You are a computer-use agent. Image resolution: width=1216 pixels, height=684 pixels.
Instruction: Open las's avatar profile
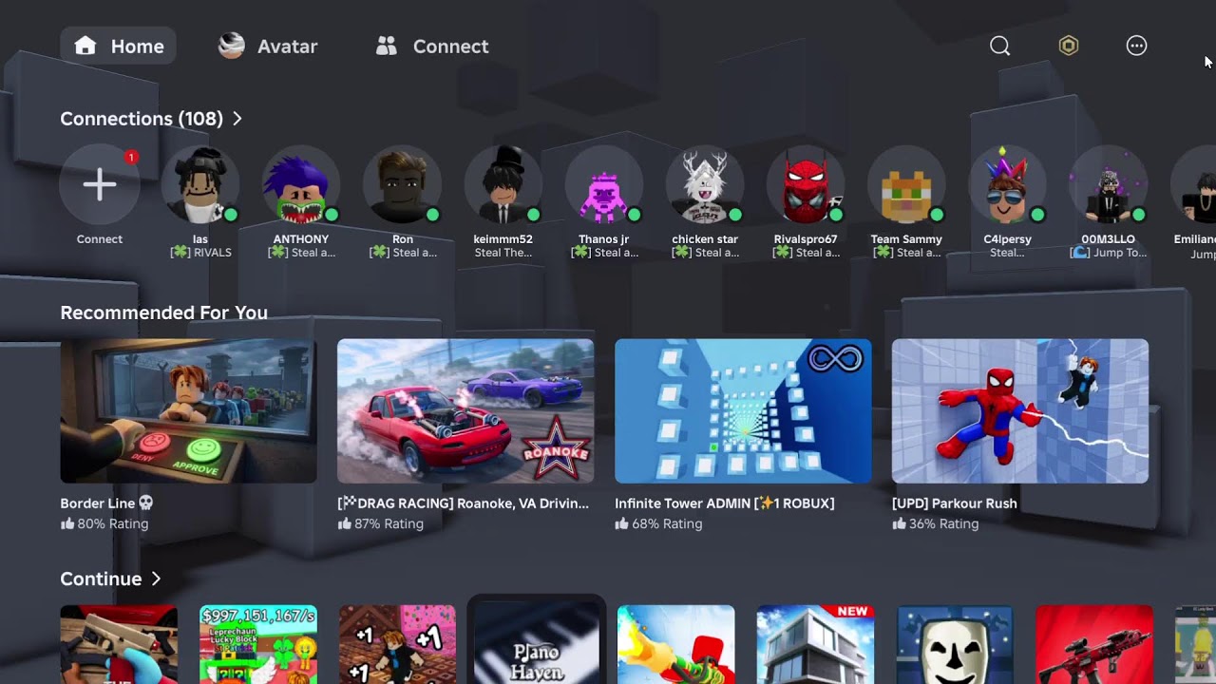click(x=200, y=184)
